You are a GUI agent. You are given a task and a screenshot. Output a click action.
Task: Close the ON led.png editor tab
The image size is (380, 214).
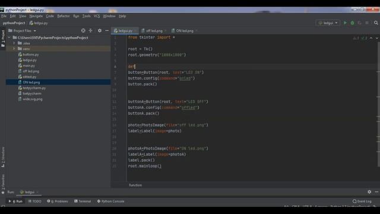point(197,31)
